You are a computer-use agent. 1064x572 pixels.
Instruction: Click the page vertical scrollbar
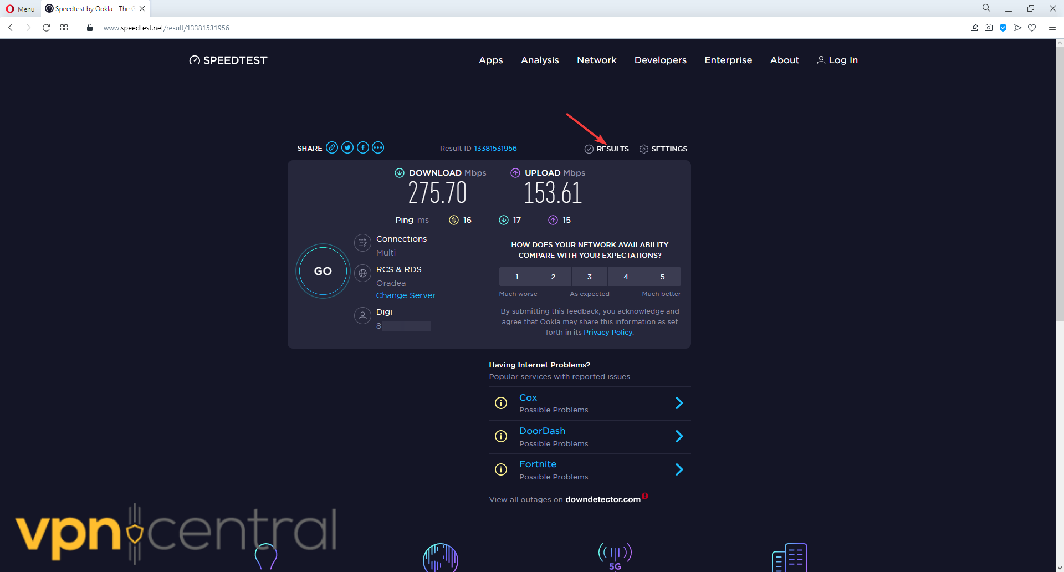[x=1059, y=183]
